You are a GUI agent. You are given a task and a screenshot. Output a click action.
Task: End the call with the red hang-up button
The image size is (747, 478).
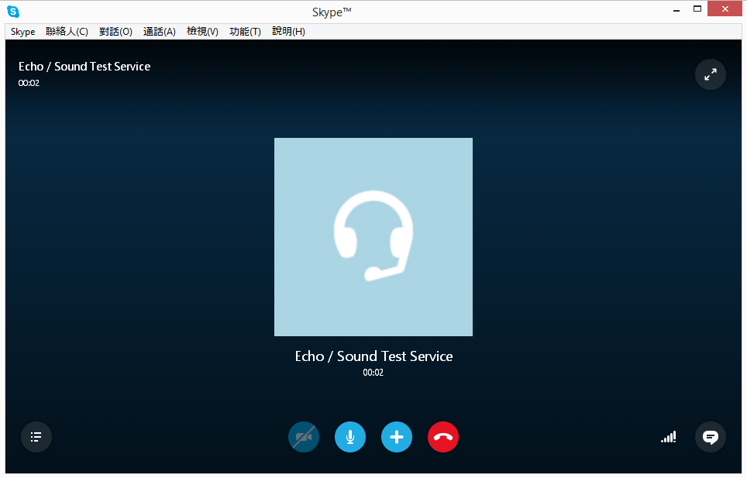443,437
